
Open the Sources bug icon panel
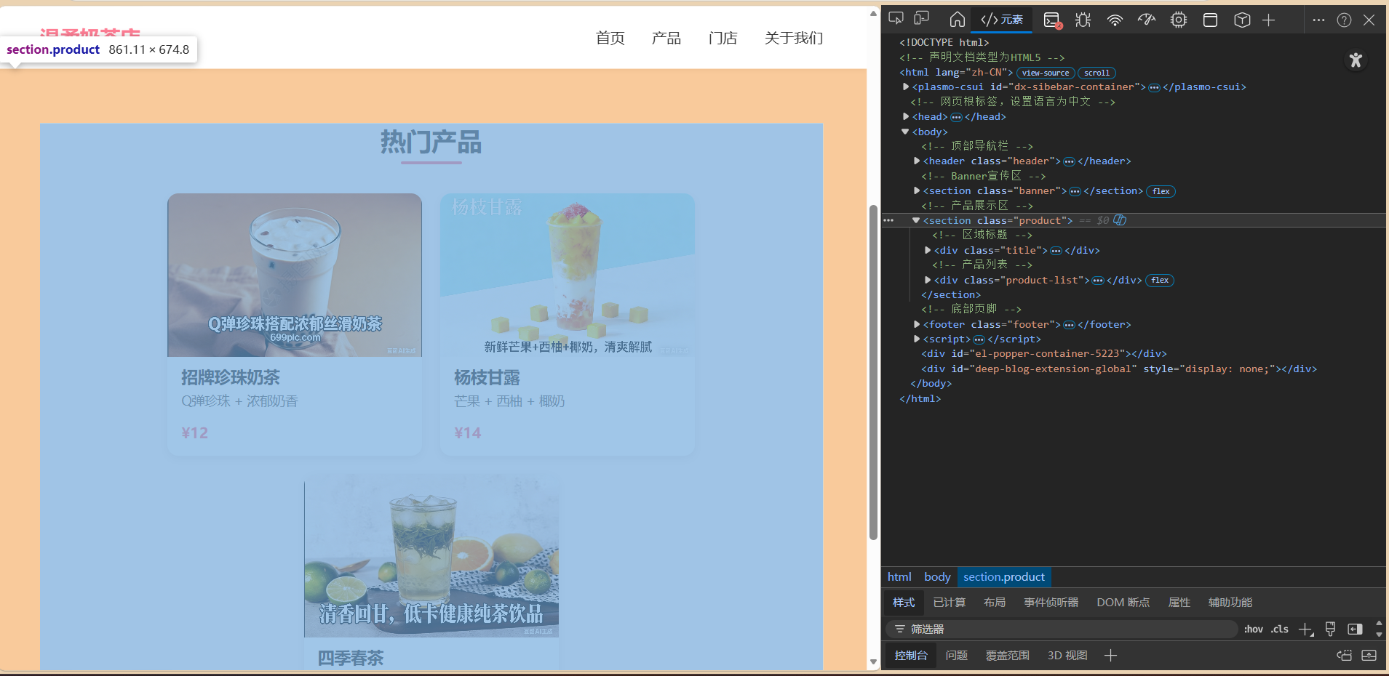1083,20
